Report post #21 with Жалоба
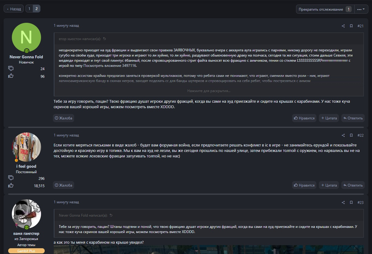Viewport: 372px width, 254px height. click(x=64, y=118)
